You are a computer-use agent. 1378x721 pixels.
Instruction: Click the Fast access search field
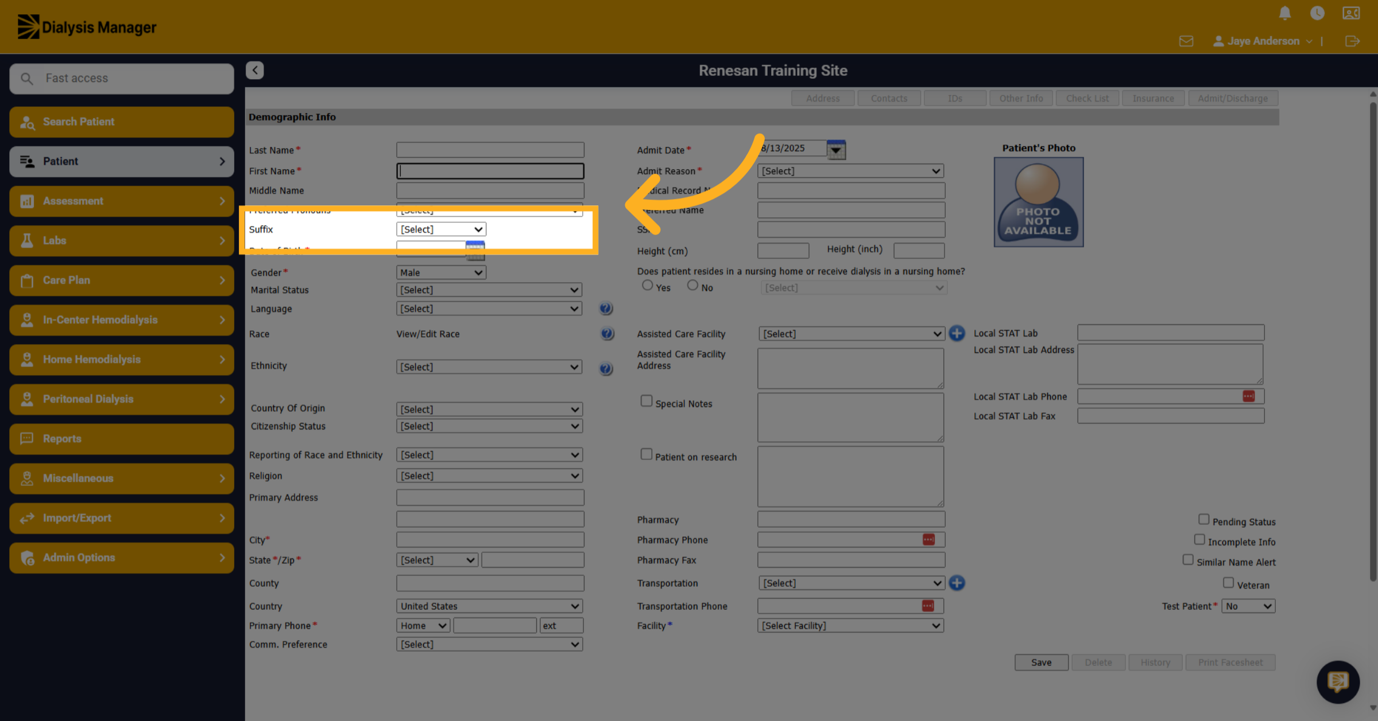(x=122, y=79)
